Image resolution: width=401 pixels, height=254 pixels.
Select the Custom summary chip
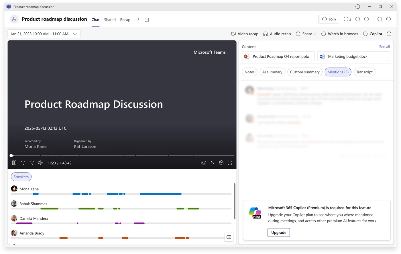pos(305,72)
